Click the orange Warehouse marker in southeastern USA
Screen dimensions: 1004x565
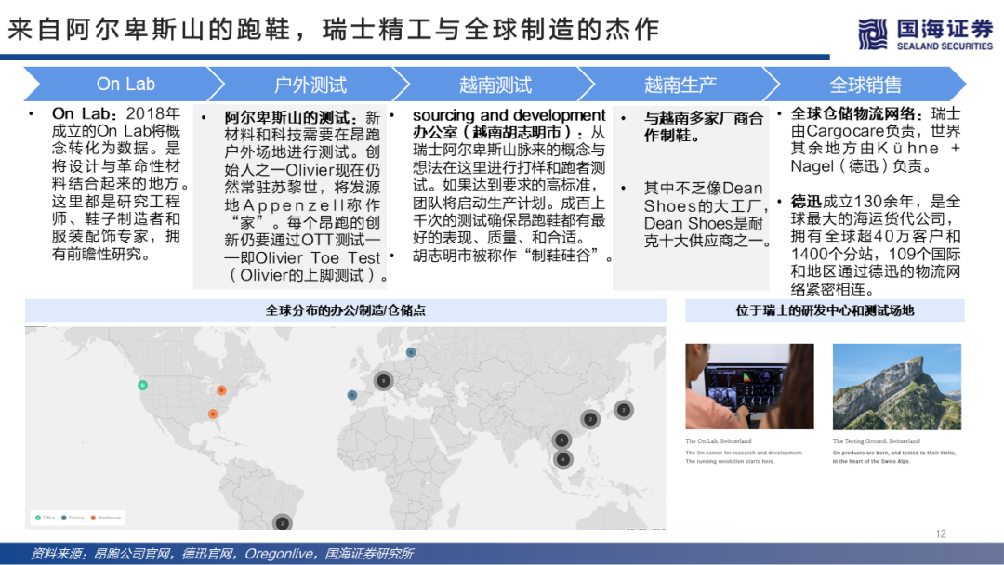[213, 414]
